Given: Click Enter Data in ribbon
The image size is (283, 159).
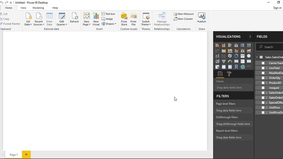Looking at the screenshot, I should coord(50,19).
